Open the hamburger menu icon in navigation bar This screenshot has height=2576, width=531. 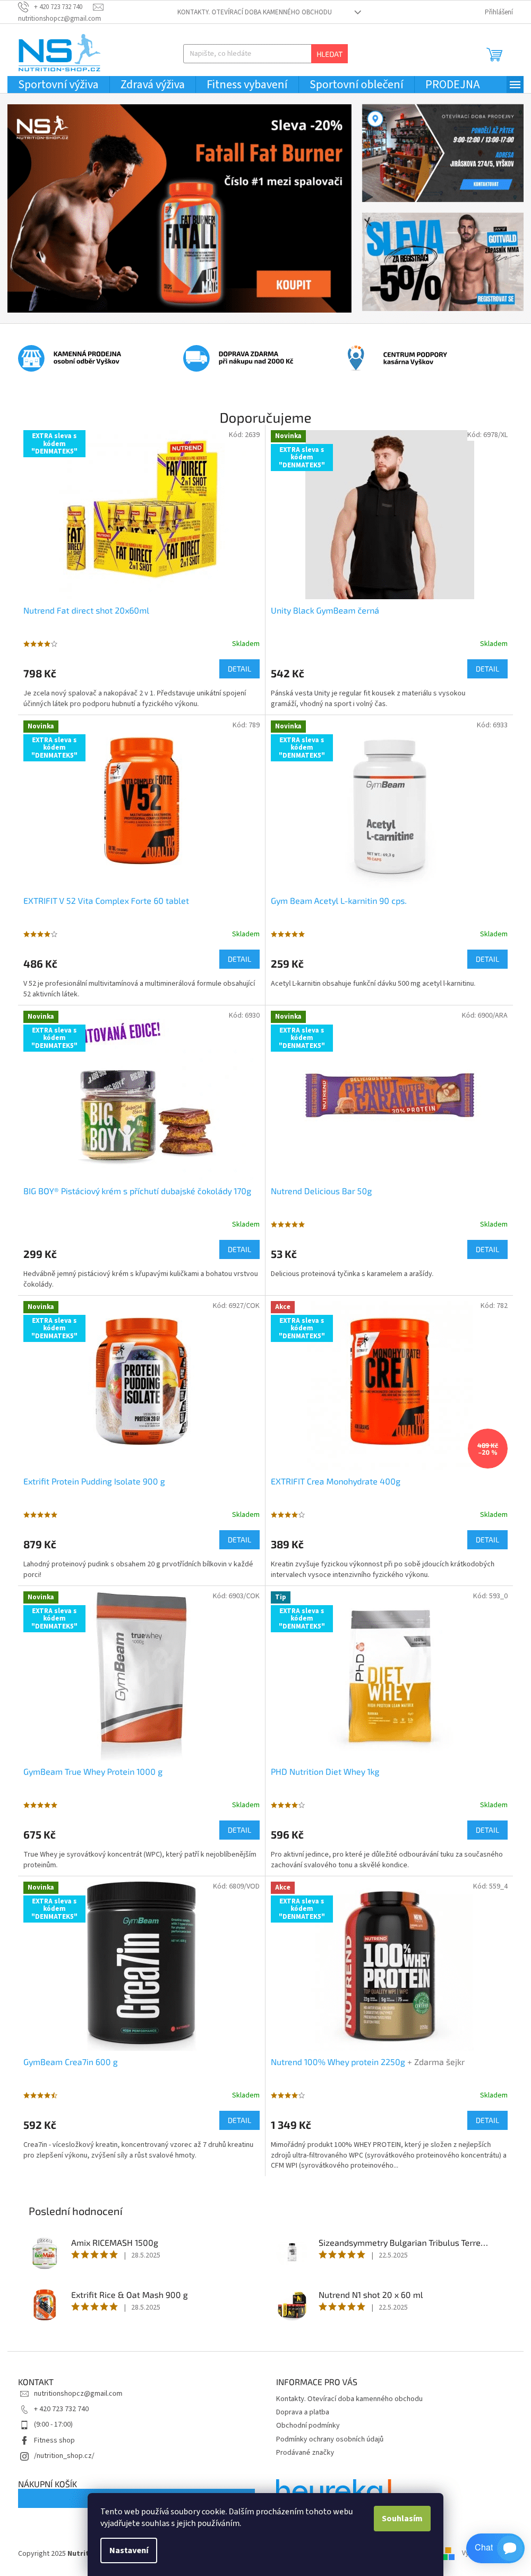coord(514,85)
